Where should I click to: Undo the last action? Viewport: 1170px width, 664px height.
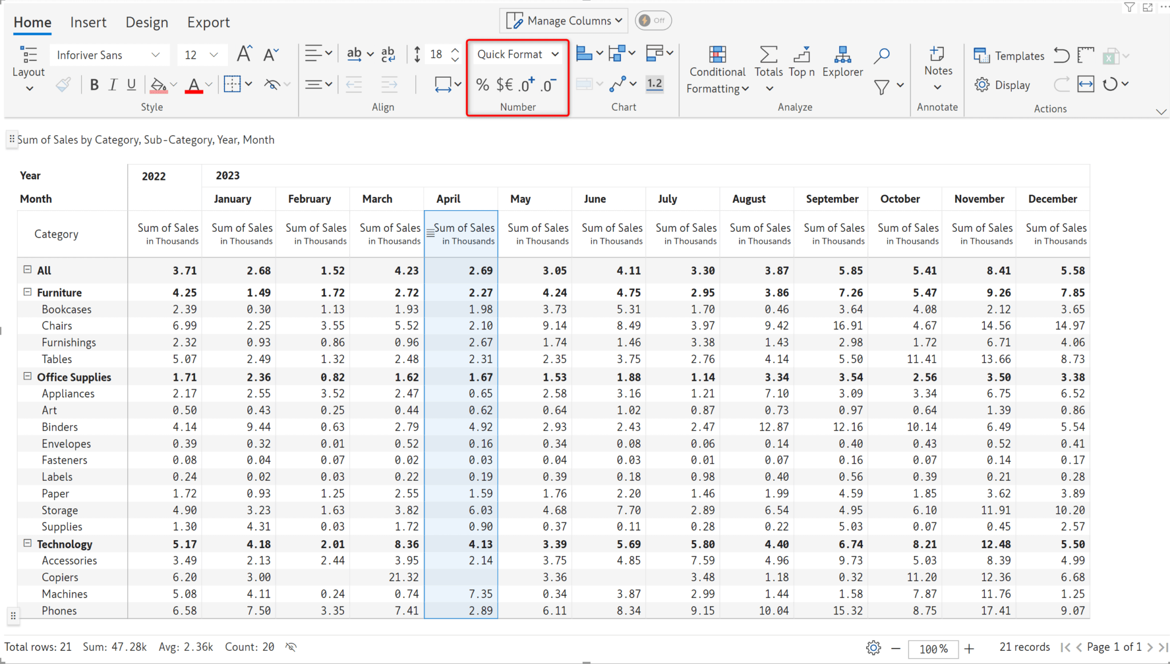[1061, 55]
